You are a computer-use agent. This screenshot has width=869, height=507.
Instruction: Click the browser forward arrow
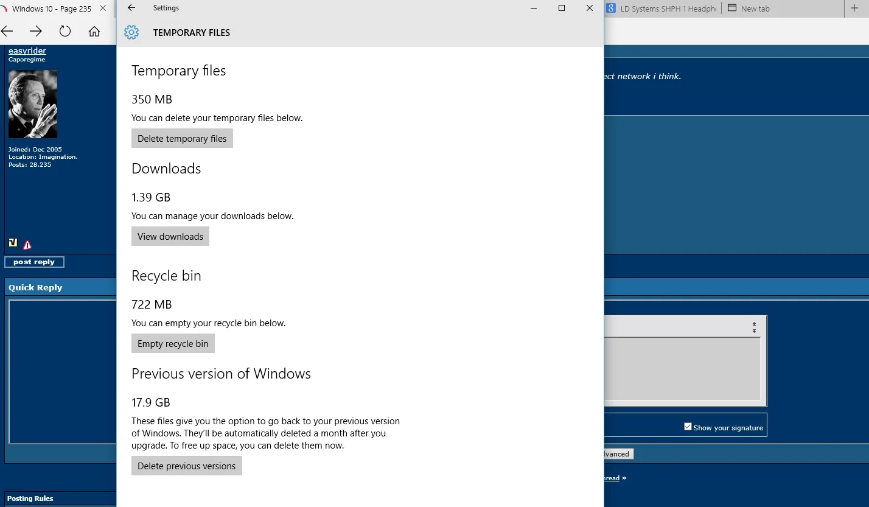coord(36,31)
